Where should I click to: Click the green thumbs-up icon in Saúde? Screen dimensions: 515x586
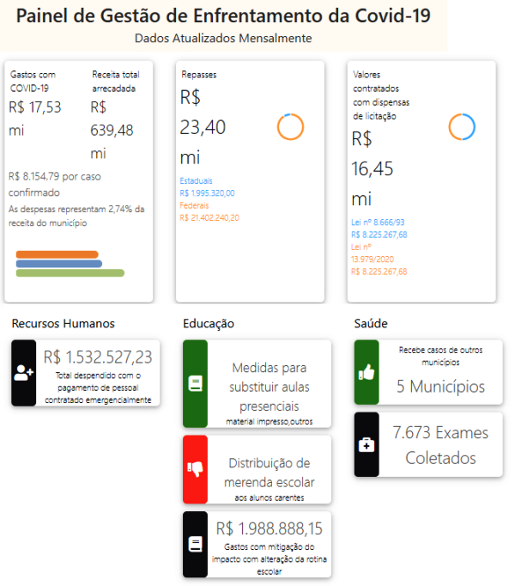(367, 372)
